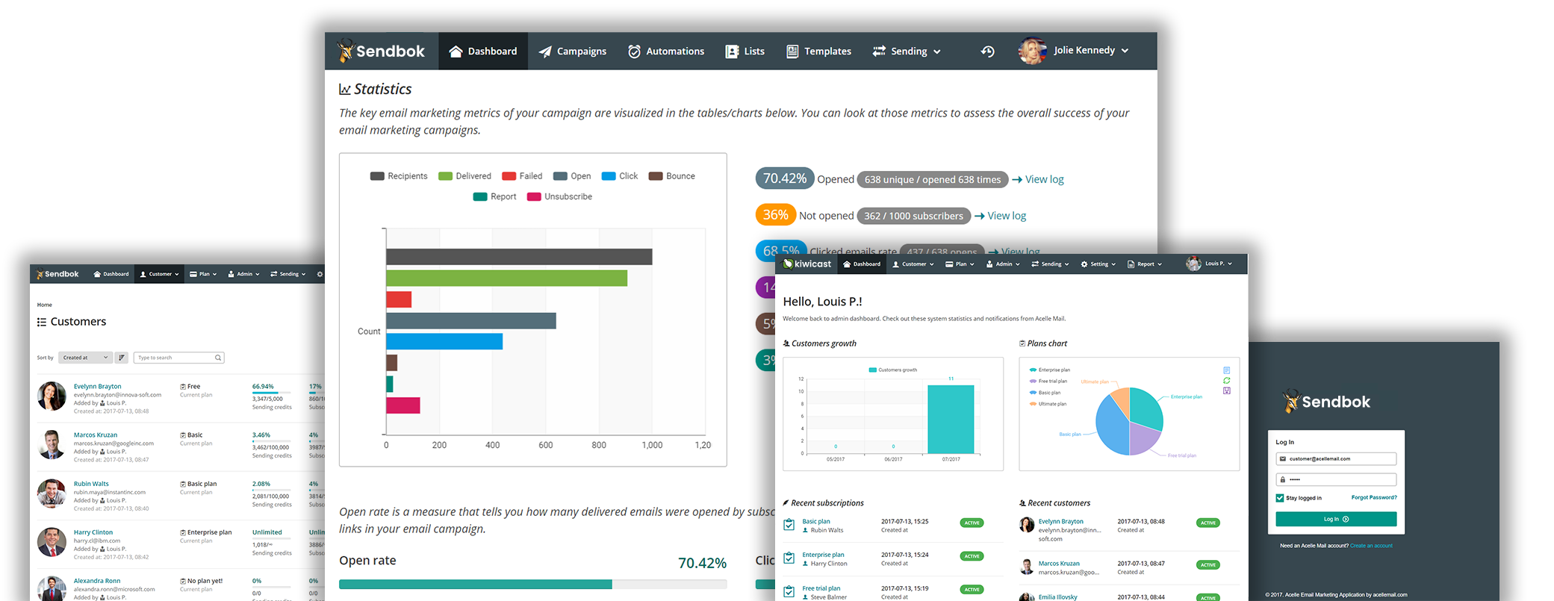Follow the Forgot Password link
This screenshot has width=1554, height=601.
click(1373, 497)
